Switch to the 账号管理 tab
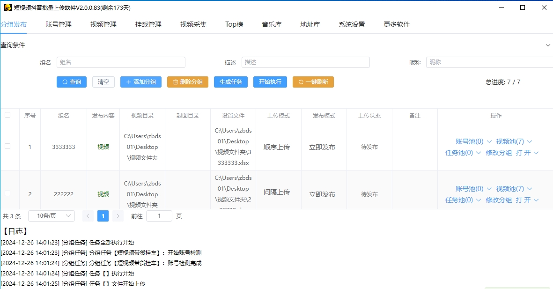The width and height of the screenshot is (553, 289). [59, 24]
